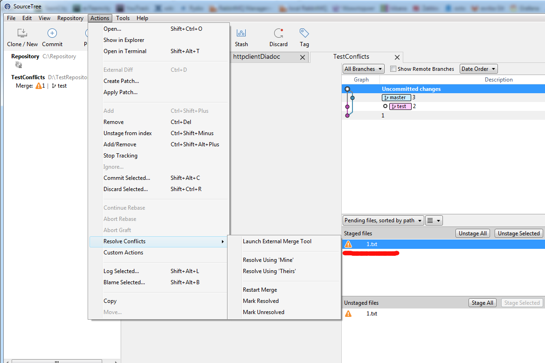545x363 pixels.
Task: Click the Discard toolbar icon
Action: [x=278, y=34]
